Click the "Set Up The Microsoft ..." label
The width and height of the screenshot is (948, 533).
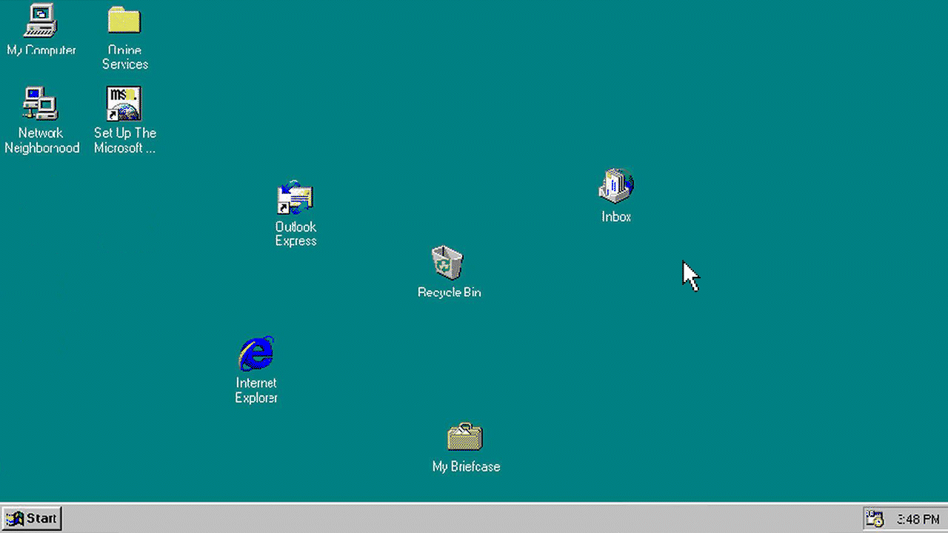click(x=124, y=141)
